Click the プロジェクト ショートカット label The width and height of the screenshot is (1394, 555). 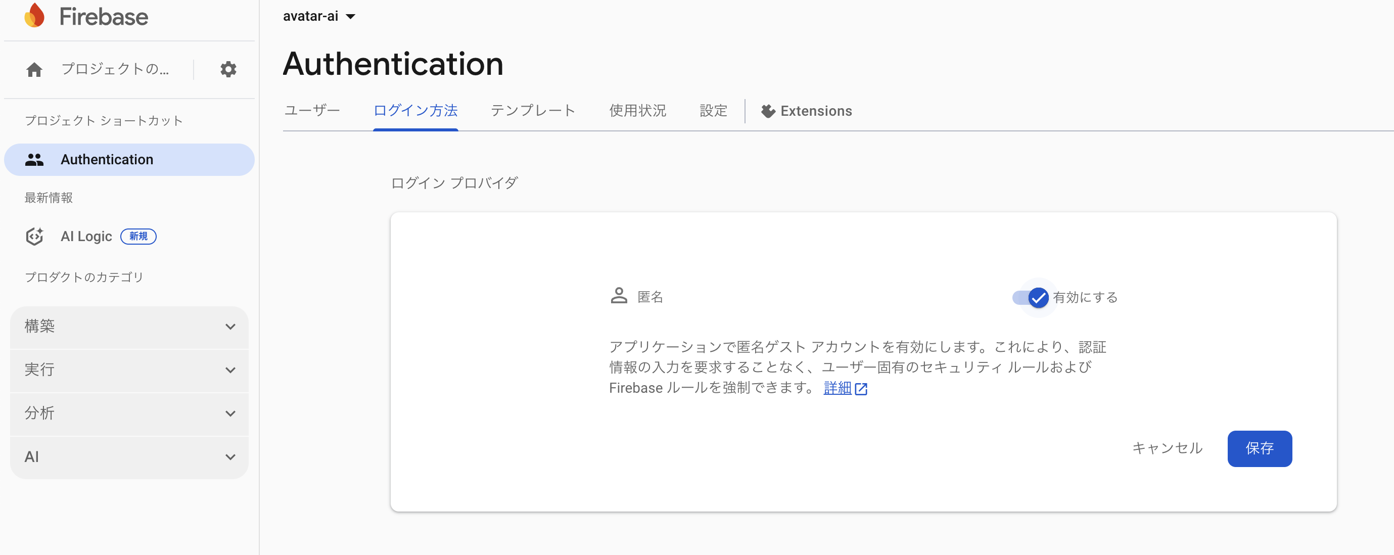104,121
